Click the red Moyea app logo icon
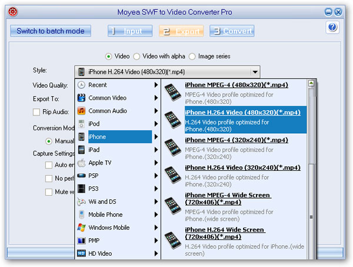This screenshot has height=267, width=353. tap(13, 12)
